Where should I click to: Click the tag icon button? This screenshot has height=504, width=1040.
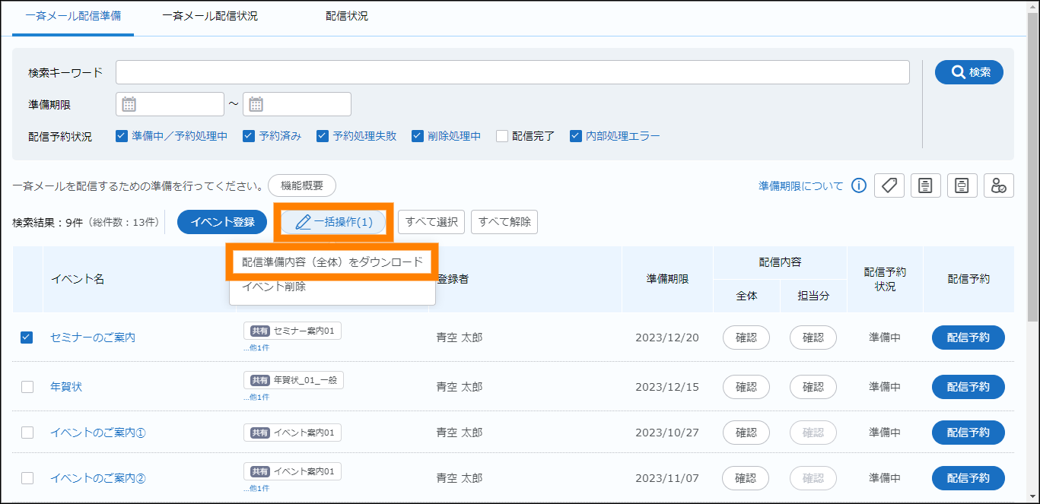pyautogui.click(x=889, y=185)
